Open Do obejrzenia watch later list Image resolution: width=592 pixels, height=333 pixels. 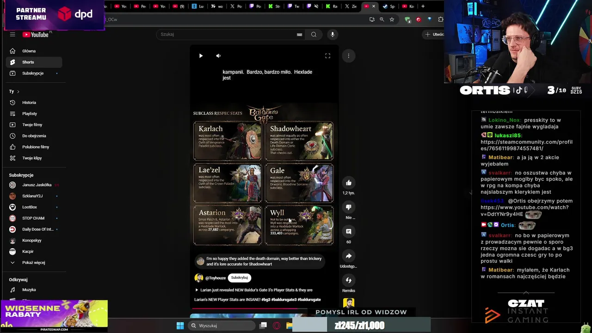click(34, 136)
